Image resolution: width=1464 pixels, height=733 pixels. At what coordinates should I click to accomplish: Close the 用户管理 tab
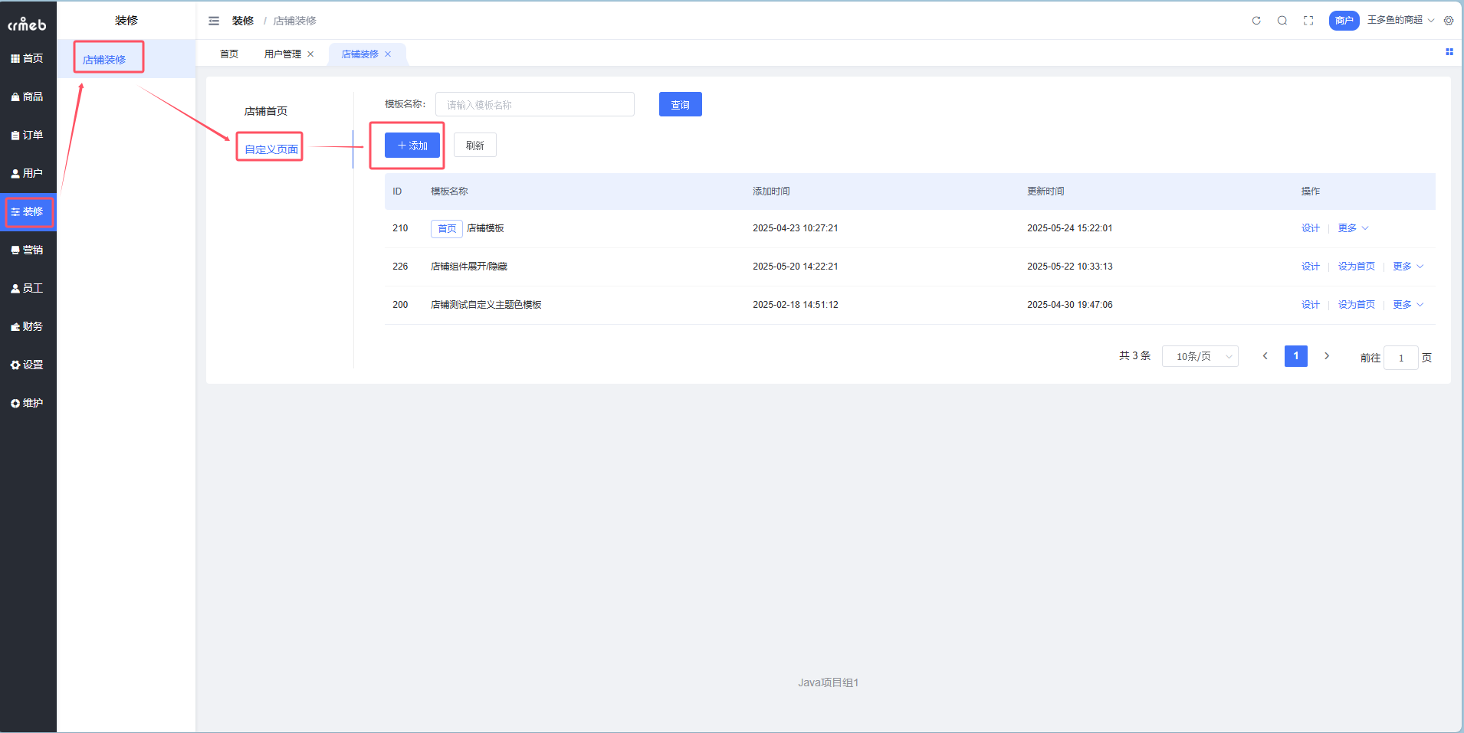tap(310, 54)
